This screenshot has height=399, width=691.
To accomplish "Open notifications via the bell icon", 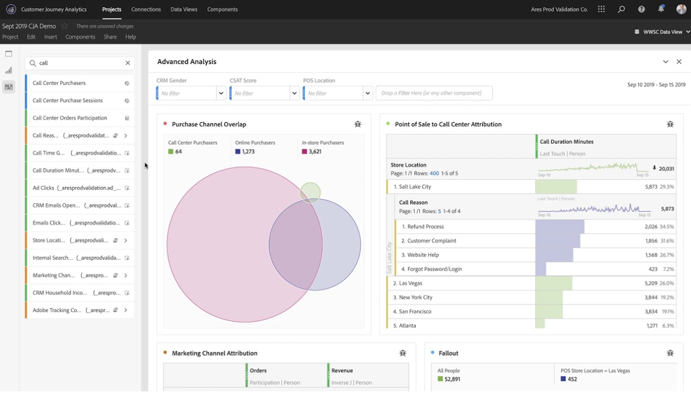I will coord(661,9).
